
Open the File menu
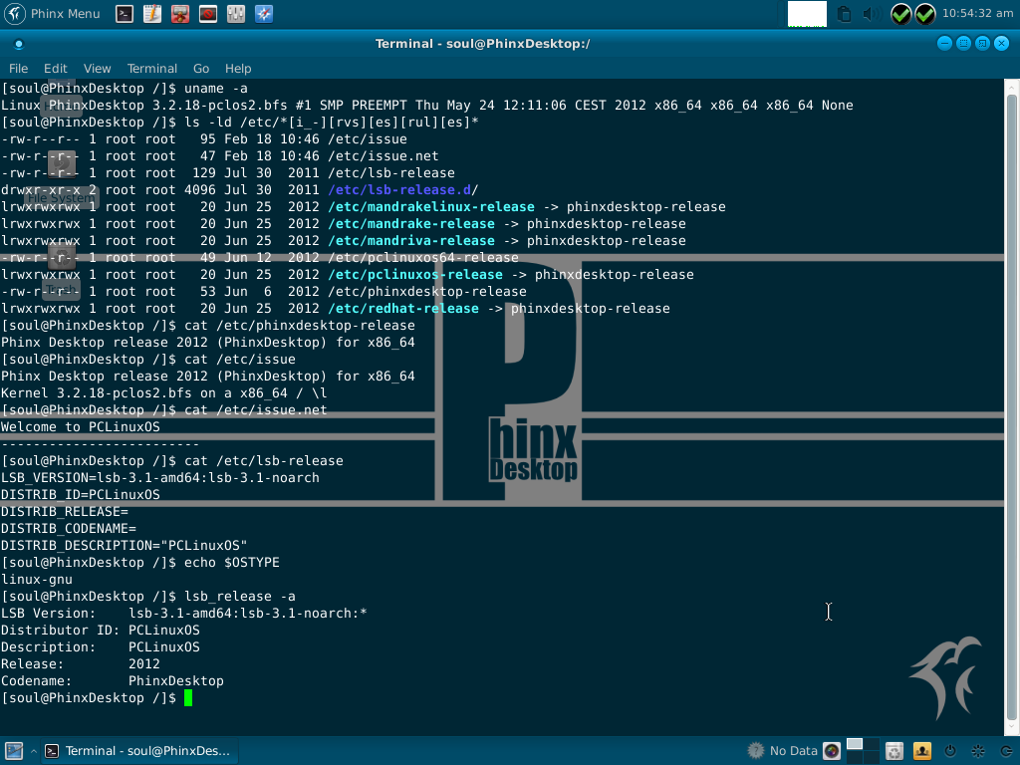point(18,69)
